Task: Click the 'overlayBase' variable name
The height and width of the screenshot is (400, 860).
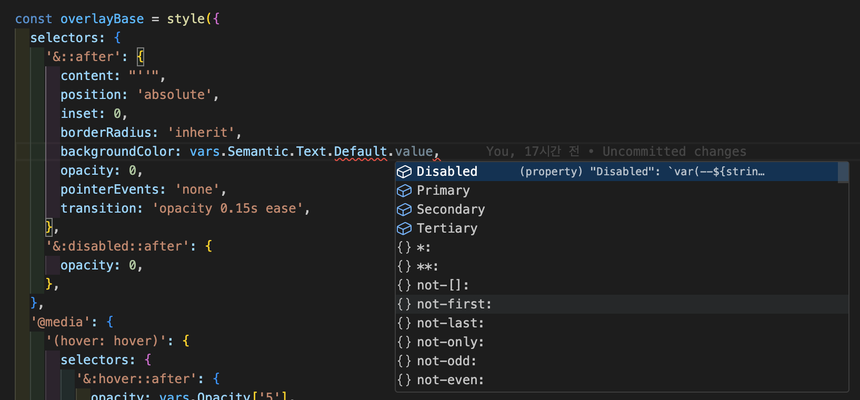Action: tap(102, 19)
